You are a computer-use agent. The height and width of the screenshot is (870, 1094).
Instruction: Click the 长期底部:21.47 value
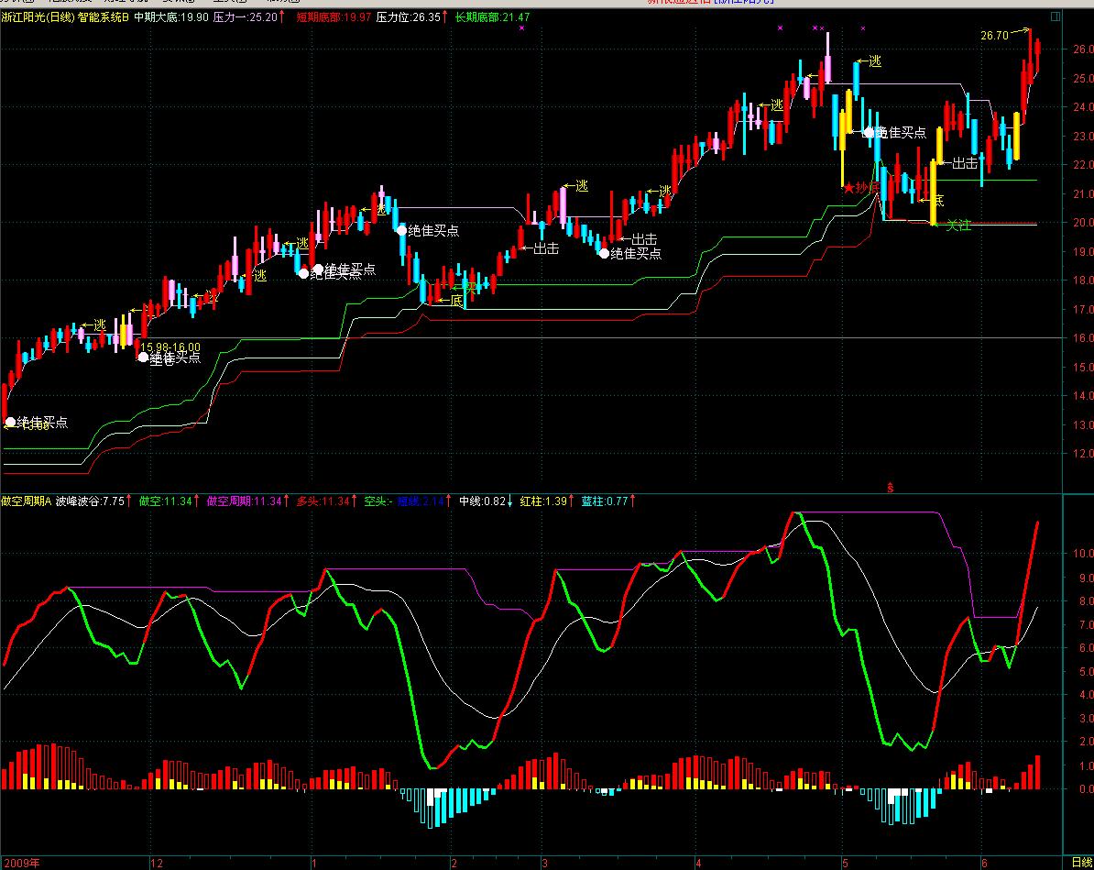pos(492,17)
